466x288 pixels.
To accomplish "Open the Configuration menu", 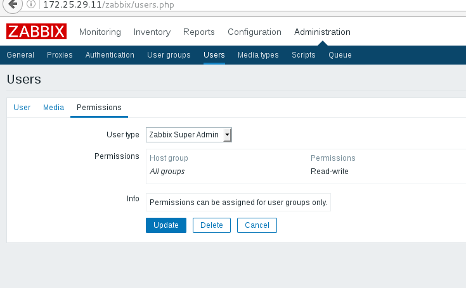I will tap(254, 32).
